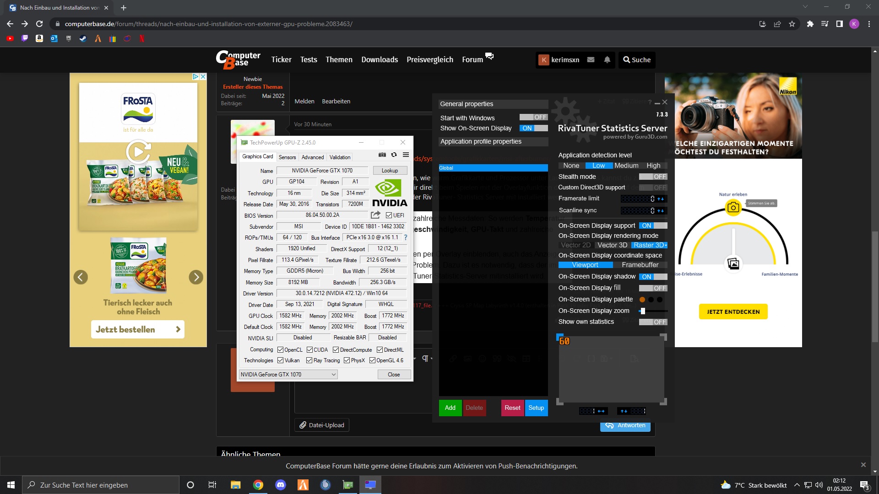Viewport: 879px width, 494px height.
Task: Open the Downloads menu on ComputerBase
Action: point(379,60)
